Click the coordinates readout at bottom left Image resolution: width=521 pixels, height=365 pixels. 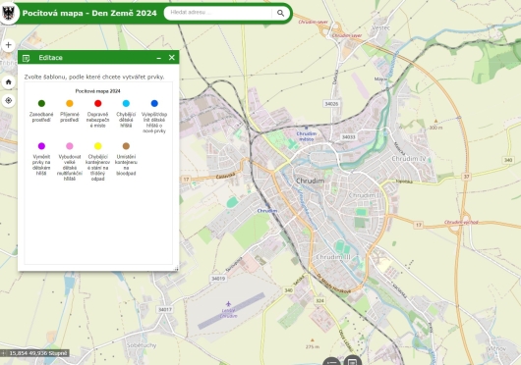coord(34,353)
